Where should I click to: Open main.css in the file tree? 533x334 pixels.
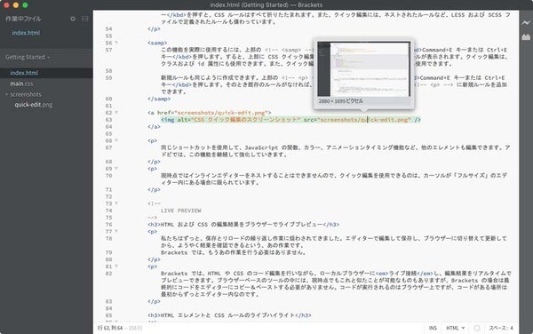click(x=21, y=83)
